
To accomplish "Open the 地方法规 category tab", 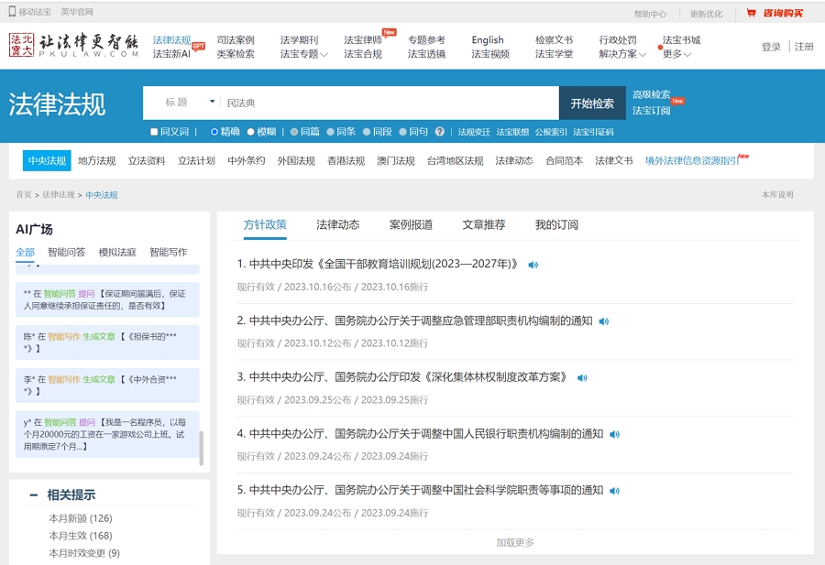I will pos(96,161).
